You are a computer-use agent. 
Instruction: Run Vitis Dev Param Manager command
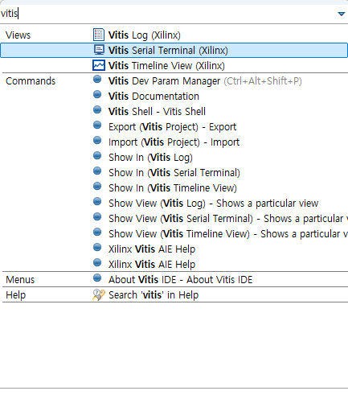click(205, 81)
